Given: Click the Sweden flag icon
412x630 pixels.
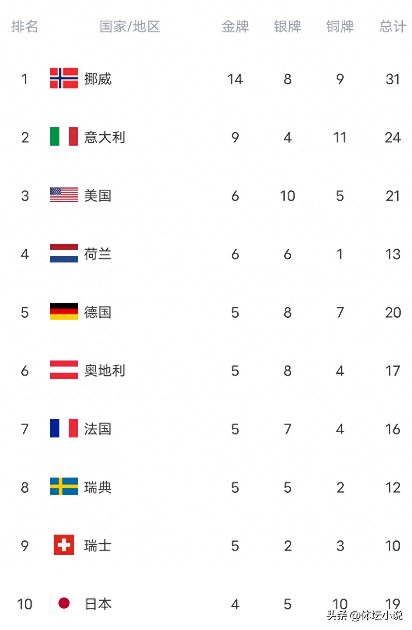Looking at the screenshot, I should (x=64, y=487).
